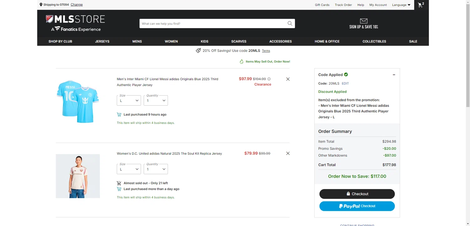Click cart icon next to Last purchased 9 hours ago

pos(119,114)
